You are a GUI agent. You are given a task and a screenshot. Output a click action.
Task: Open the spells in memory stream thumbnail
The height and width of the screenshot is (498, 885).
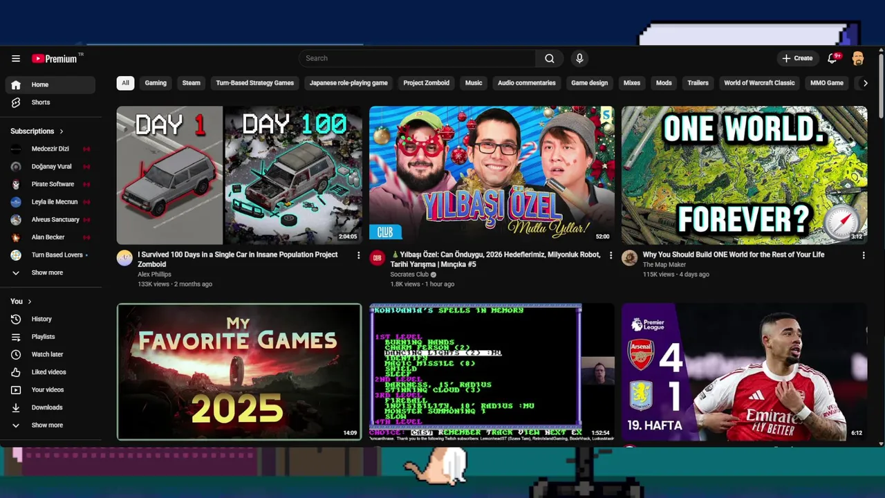pyautogui.click(x=492, y=372)
